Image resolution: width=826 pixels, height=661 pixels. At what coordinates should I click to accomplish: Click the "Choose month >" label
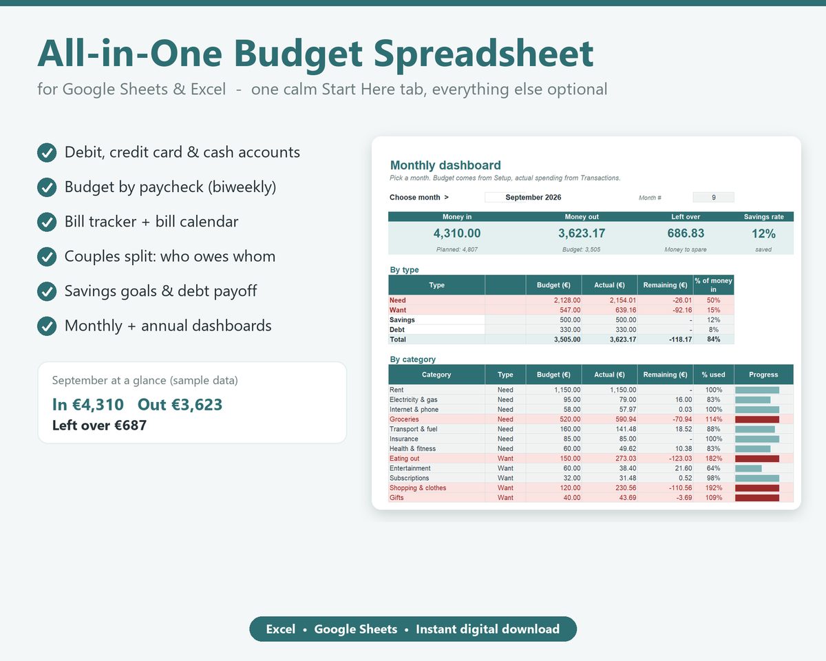click(419, 198)
